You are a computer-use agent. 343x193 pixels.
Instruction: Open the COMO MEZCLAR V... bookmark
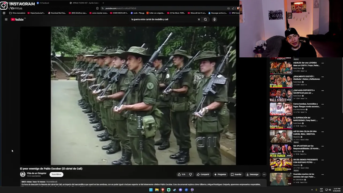coord(119,13)
